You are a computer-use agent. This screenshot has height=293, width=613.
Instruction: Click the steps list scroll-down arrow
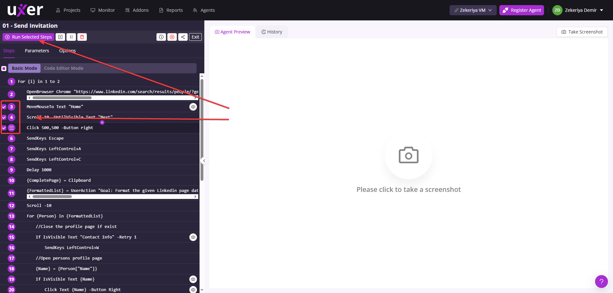[202, 290]
